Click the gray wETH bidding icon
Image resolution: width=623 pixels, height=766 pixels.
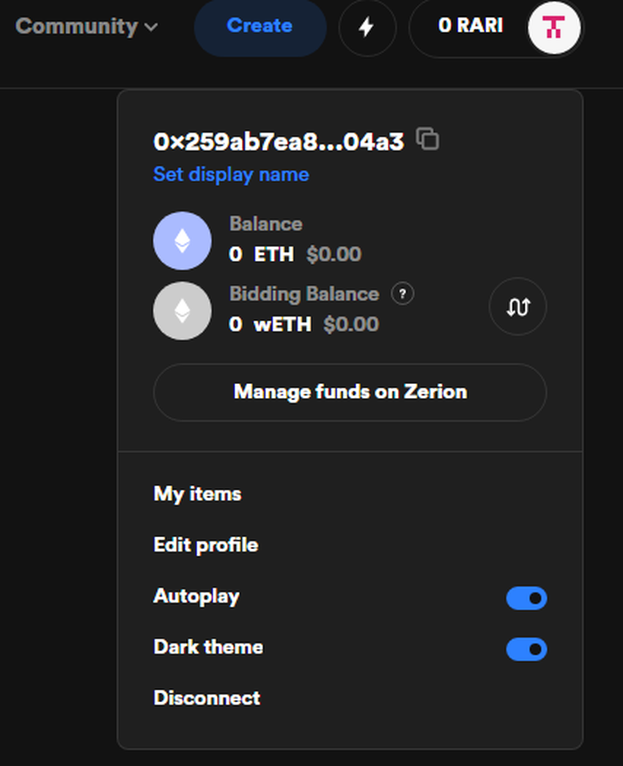coord(183,311)
